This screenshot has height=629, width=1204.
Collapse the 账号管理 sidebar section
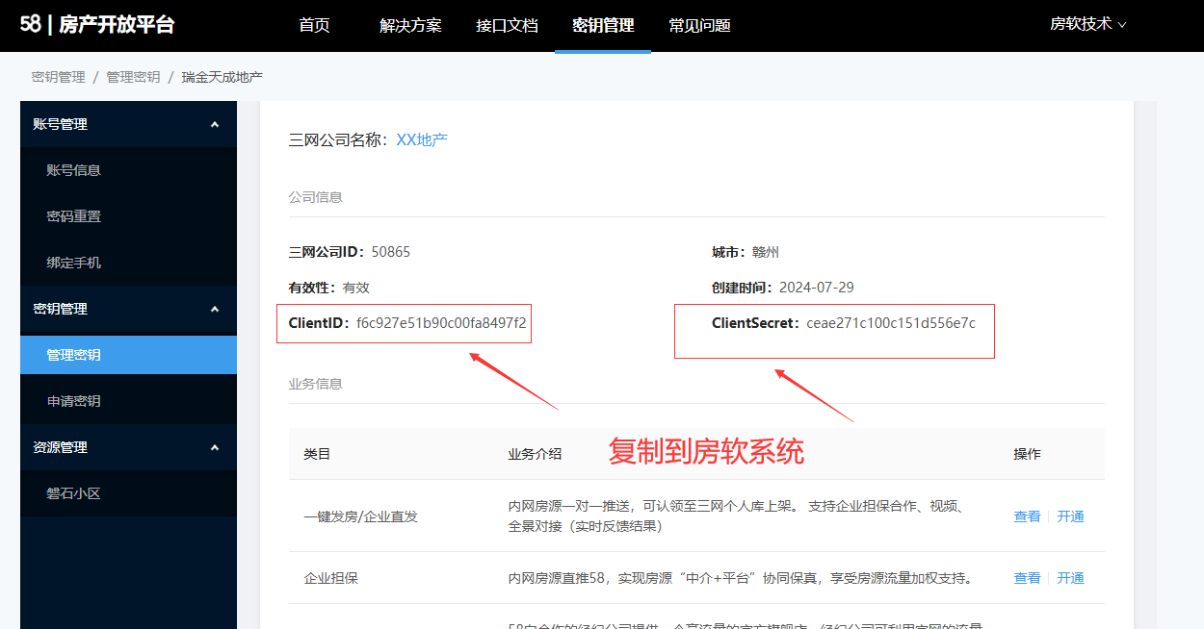pyautogui.click(x=128, y=124)
